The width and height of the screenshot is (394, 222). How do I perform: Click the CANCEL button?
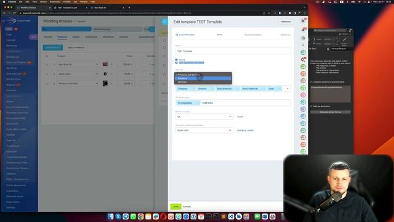click(187, 207)
